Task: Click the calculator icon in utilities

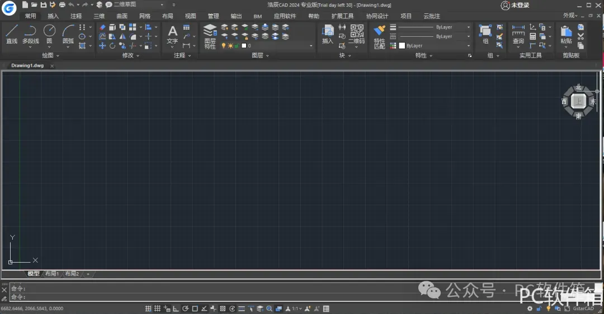Action: click(533, 36)
